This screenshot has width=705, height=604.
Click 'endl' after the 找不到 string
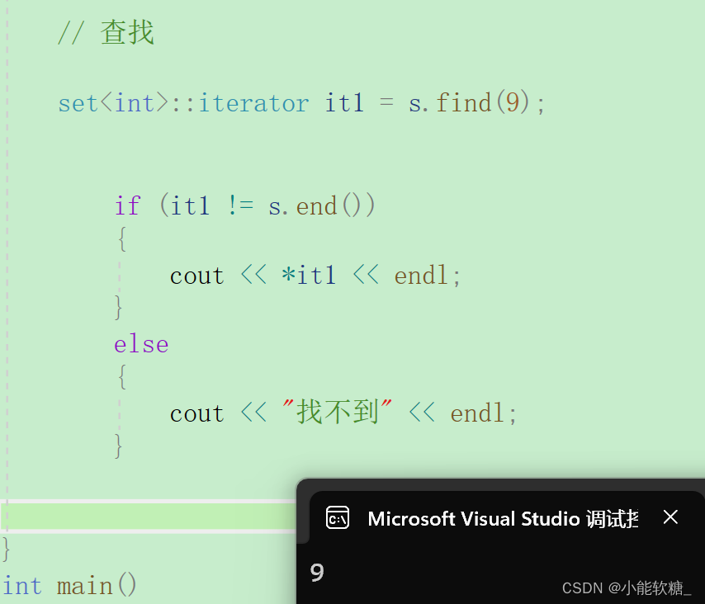click(477, 413)
